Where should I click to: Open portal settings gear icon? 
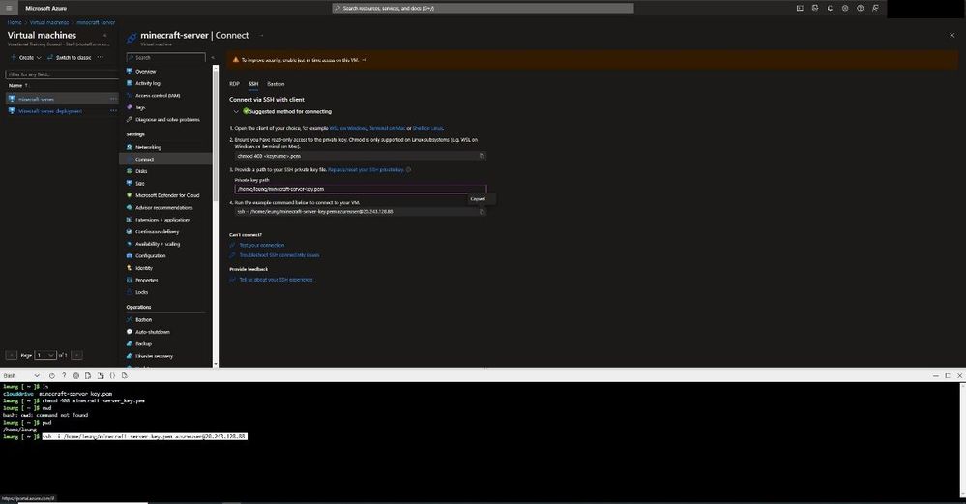[x=845, y=8]
